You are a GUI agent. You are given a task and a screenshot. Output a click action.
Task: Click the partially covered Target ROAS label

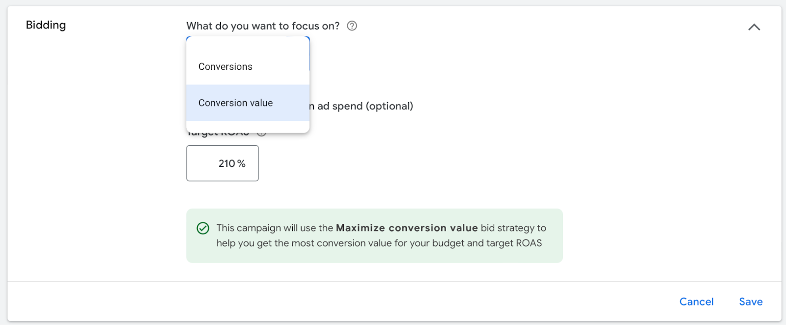[x=219, y=134]
